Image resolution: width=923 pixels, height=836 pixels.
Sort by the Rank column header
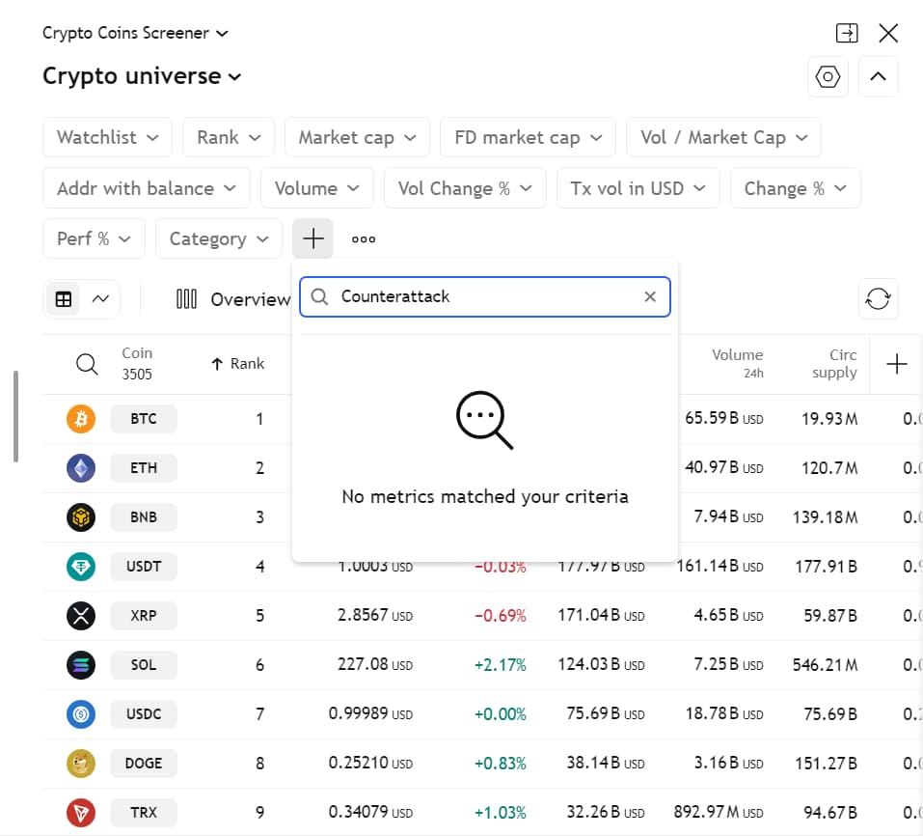point(237,364)
